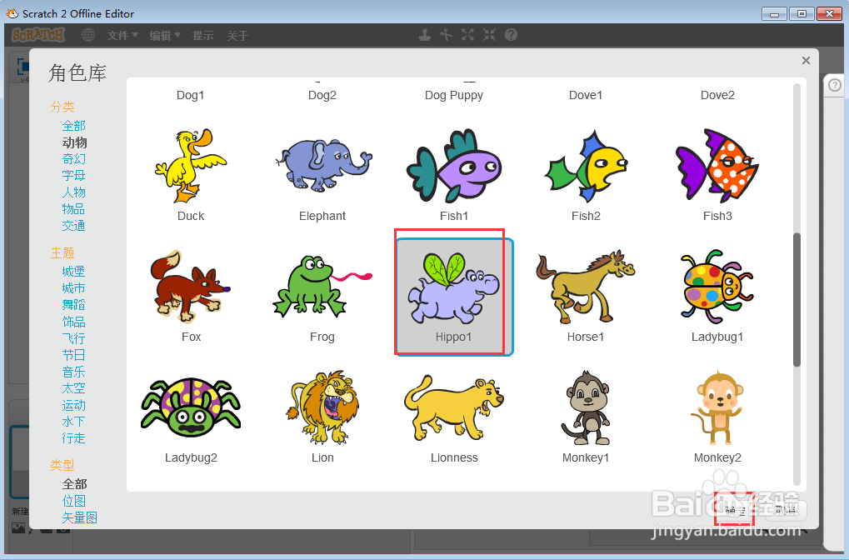
Task: Click the language globe icon
Action: click(x=88, y=35)
